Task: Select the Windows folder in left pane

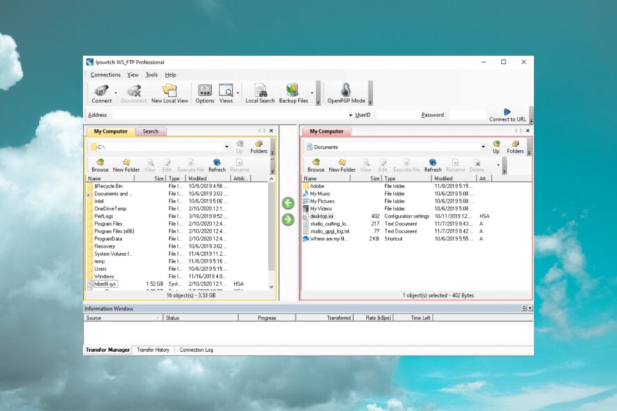Action: coord(104,277)
